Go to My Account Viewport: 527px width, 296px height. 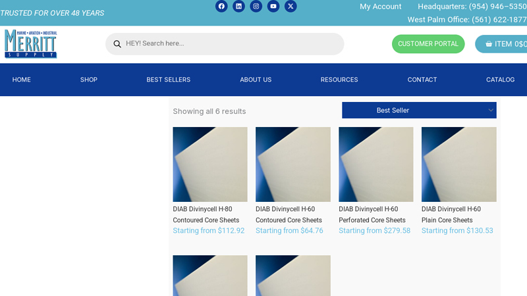pos(381,7)
